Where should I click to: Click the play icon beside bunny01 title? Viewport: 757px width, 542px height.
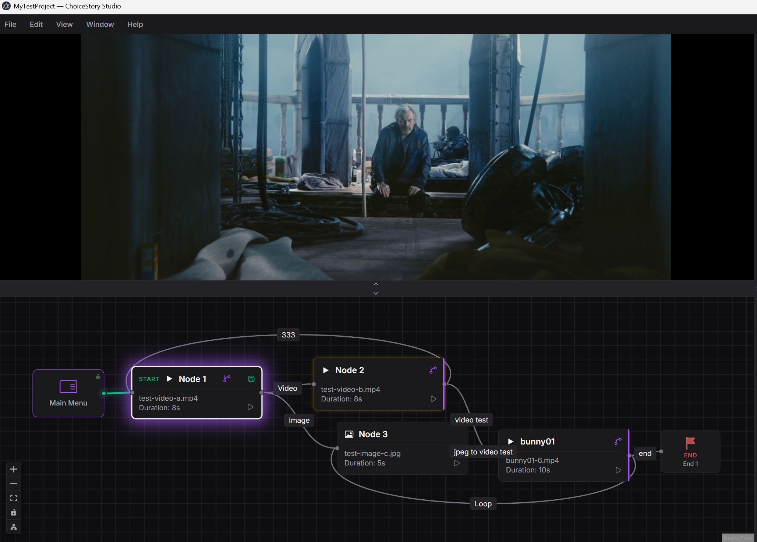511,442
